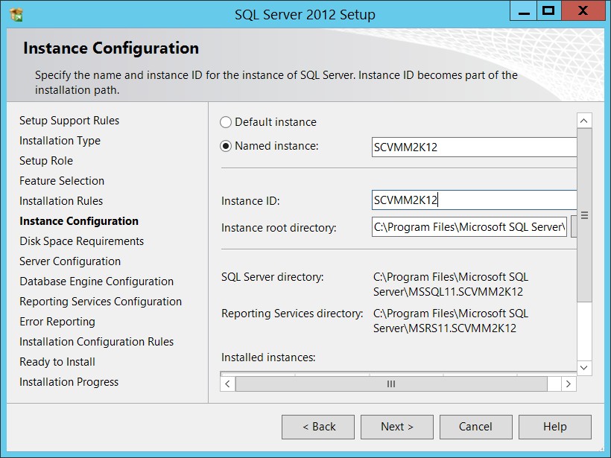Click the bold Instance Configuration step
611x458 pixels.
coord(79,221)
